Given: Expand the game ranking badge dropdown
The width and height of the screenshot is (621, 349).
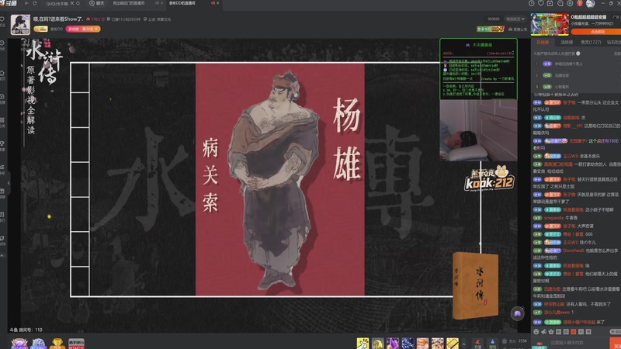Looking at the screenshot, I should pyautogui.click(x=83, y=29).
